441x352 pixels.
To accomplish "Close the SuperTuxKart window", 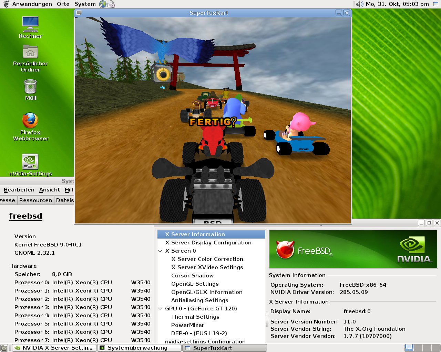I will click(x=347, y=13).
